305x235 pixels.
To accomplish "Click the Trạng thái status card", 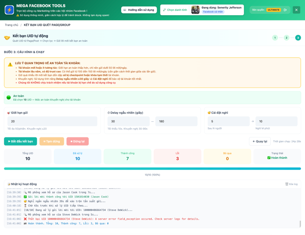I will click(x=277, y=157).
